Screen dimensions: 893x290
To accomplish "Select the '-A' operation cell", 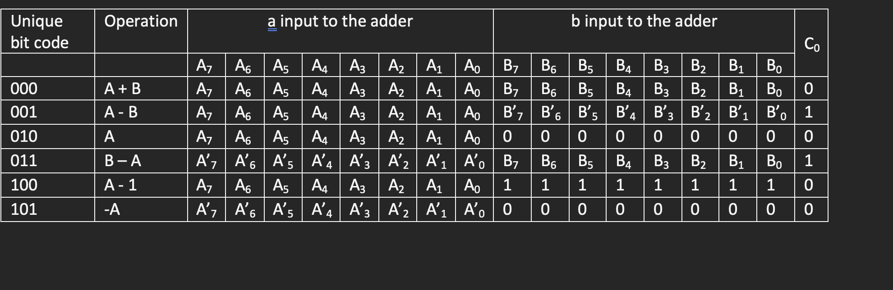I will pyautogui.click(x=141, y=209).
